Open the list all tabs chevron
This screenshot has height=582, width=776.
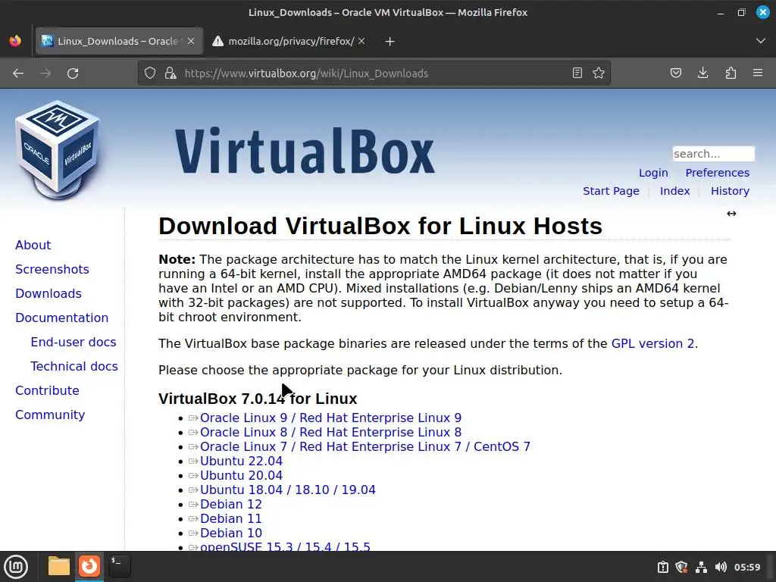pyautogui.click(x=761, y=41)
